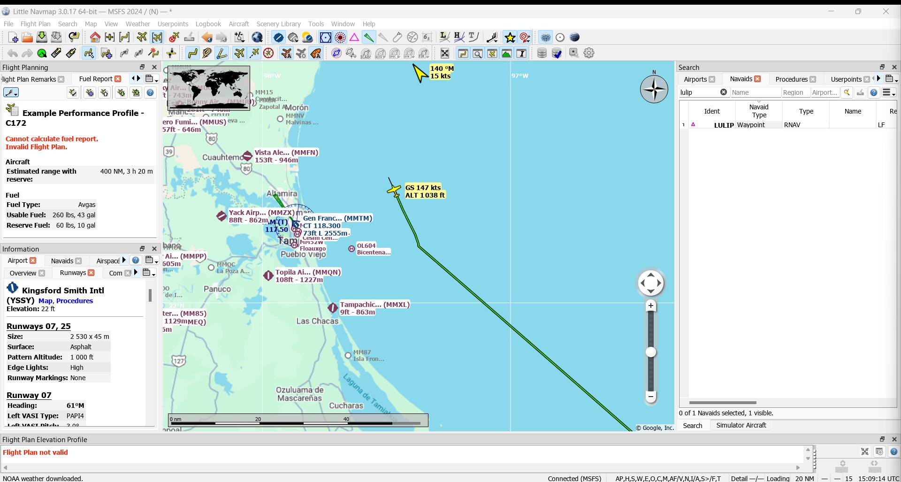
Task: Go to home view
Action: coord(95,38)
